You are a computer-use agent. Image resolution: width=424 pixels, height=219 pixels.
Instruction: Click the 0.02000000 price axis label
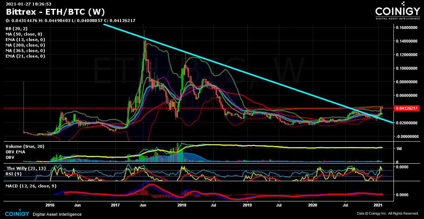[407, 123]
